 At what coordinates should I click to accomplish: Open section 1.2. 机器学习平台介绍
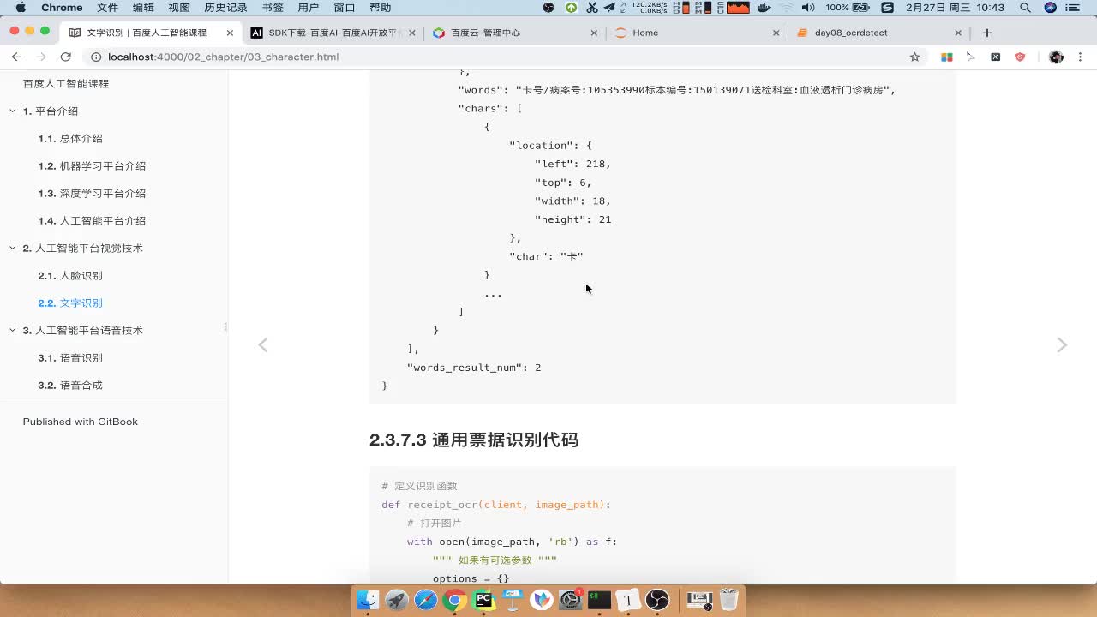pyautogui.click(x=92, y=166)
